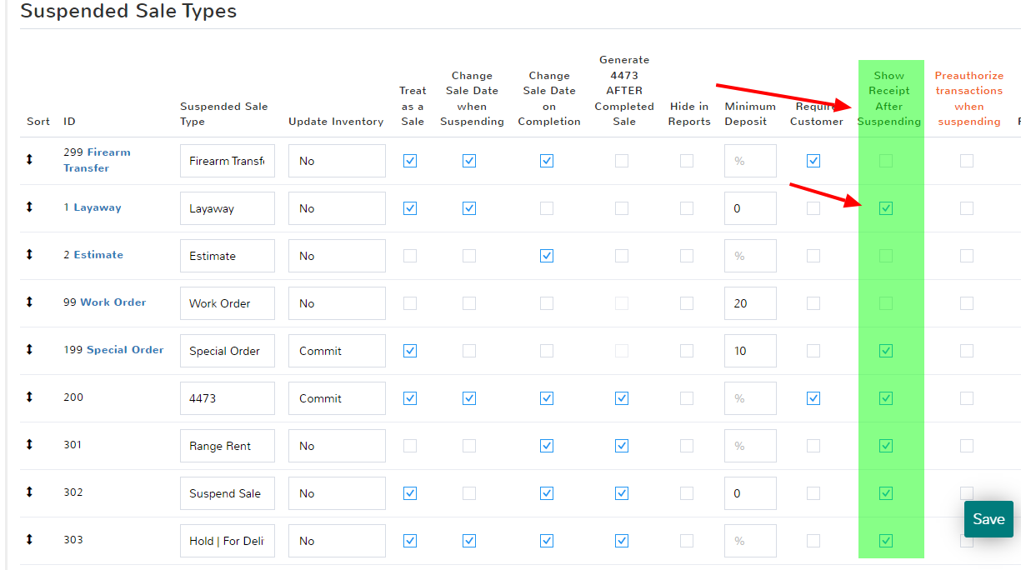Image resolution: width=1021 pixels, height=570 pixels.
Task: Toggle Generate 4473 for Suspend Sale row
Action: click(622, 493)
